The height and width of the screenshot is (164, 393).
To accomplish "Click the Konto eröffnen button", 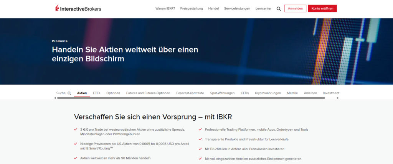I will tap(322, 8).
